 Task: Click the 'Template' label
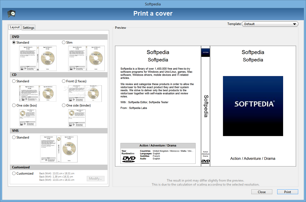pyautogui.click(x=234, y=24)
